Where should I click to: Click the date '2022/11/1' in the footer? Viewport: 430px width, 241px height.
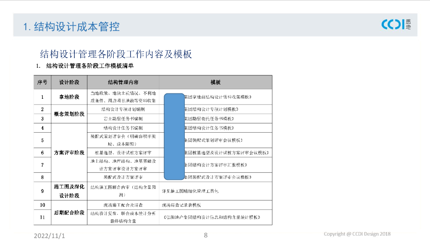pos(50,236)
